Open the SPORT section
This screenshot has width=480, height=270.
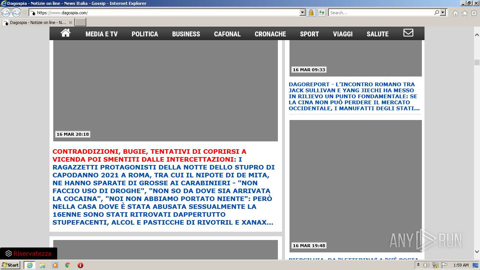click(x=309, y=34)
